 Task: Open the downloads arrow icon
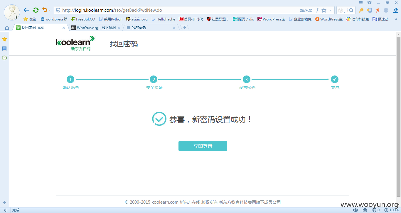point(395,10)
